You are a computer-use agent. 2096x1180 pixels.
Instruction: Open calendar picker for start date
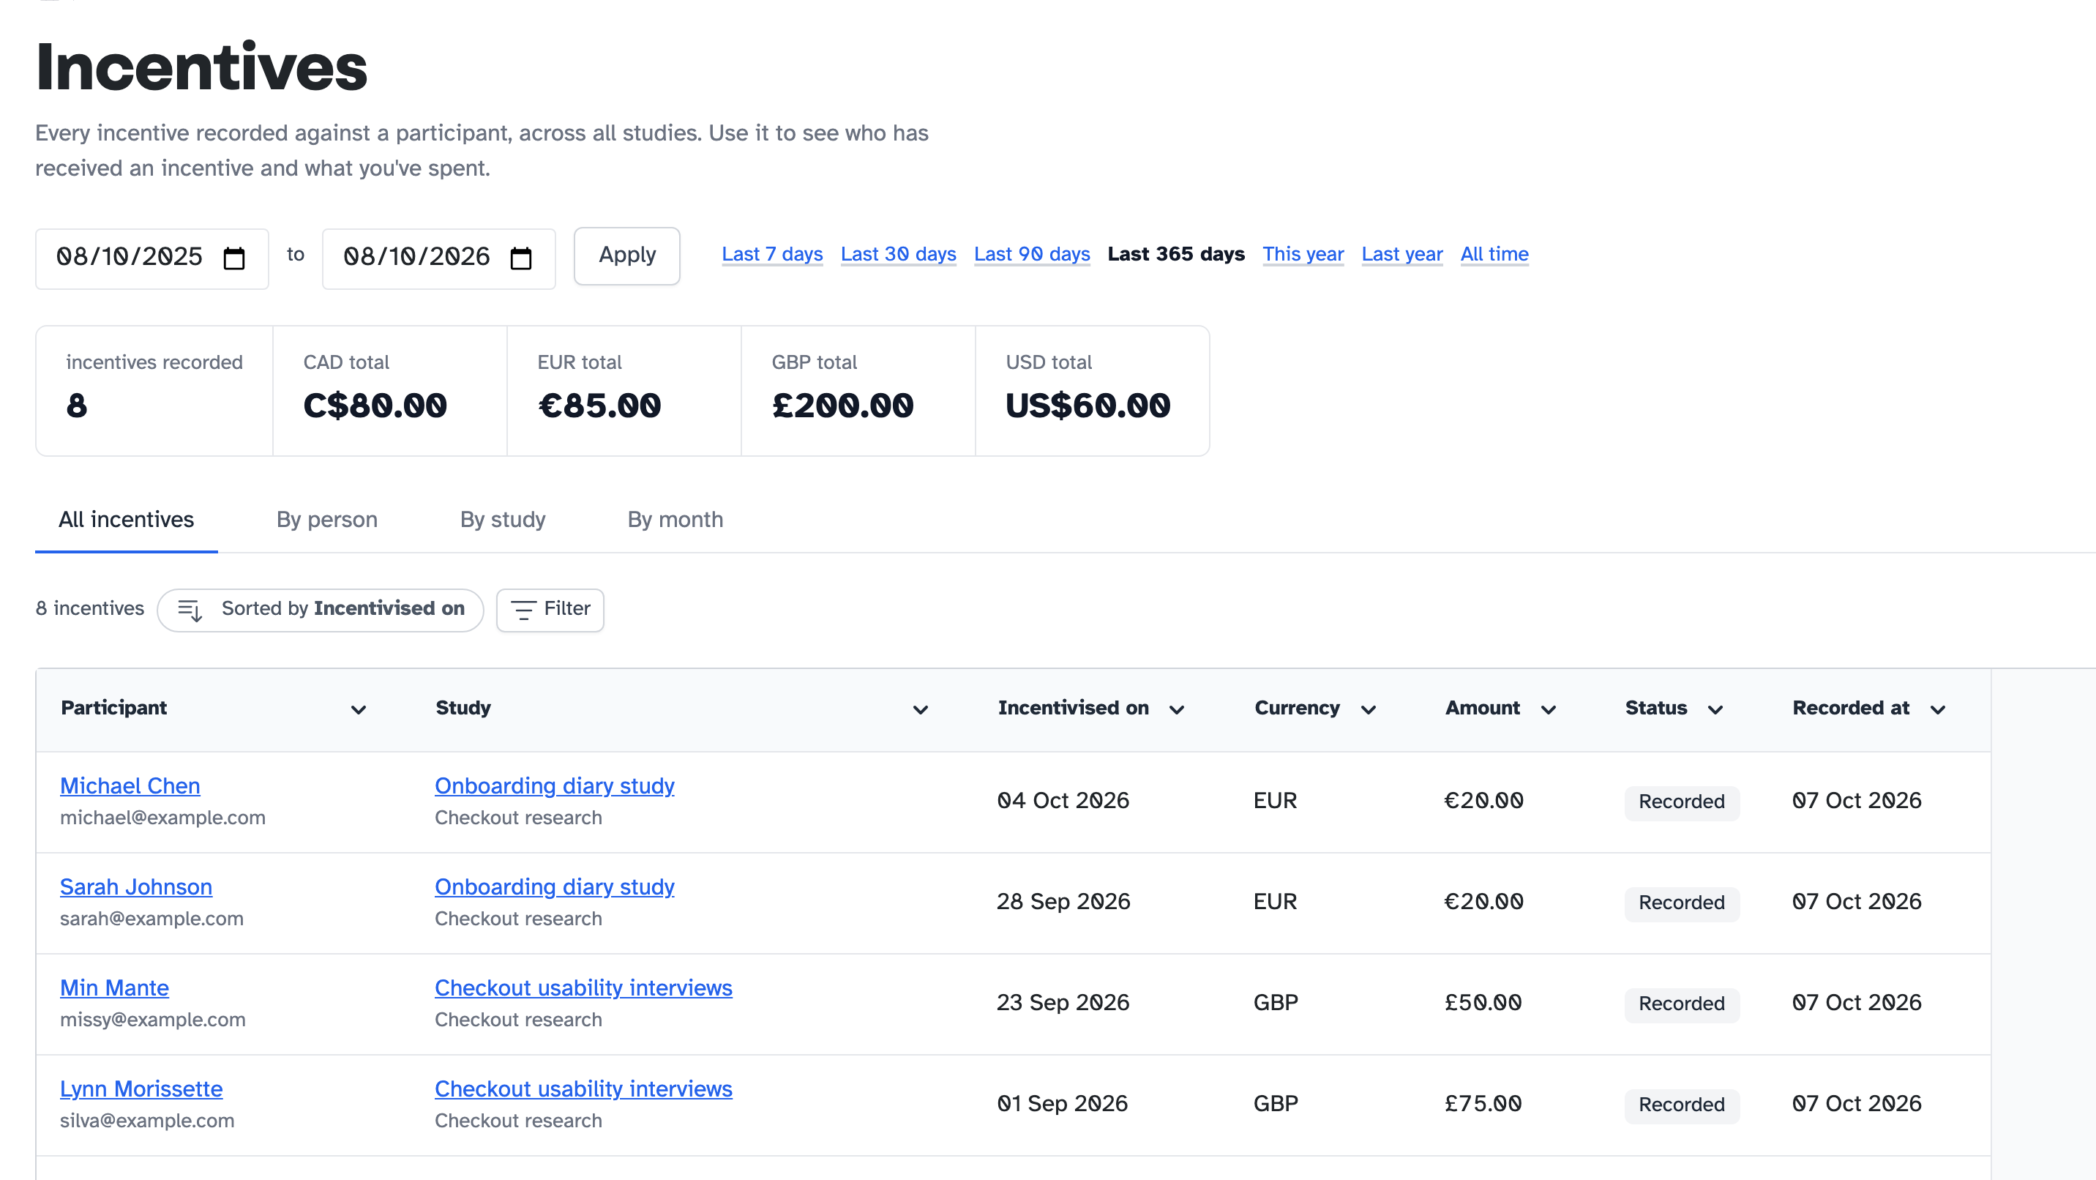pyautogui.click(x=234, y=258)
